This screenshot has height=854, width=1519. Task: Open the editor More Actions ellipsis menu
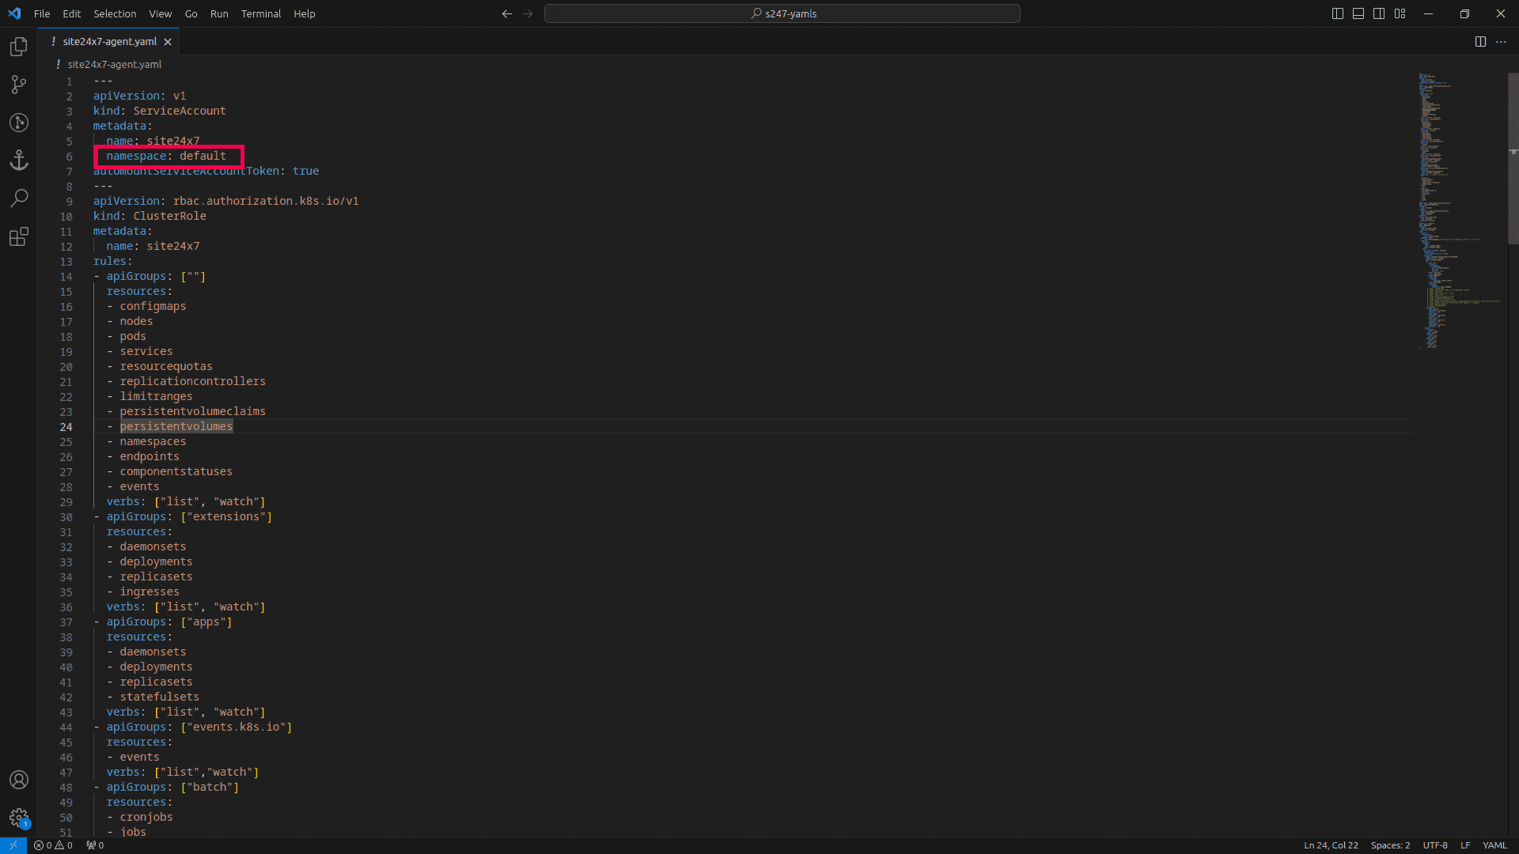[x=1501, y=42]
